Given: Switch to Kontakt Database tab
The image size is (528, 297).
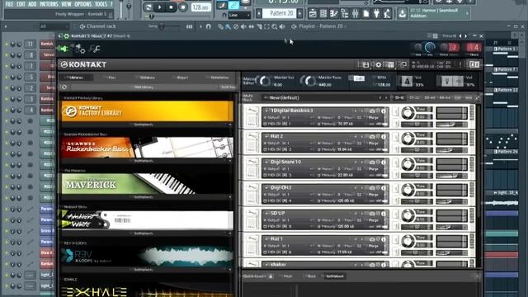Looking at the screenshot, I should click(147, 78).
